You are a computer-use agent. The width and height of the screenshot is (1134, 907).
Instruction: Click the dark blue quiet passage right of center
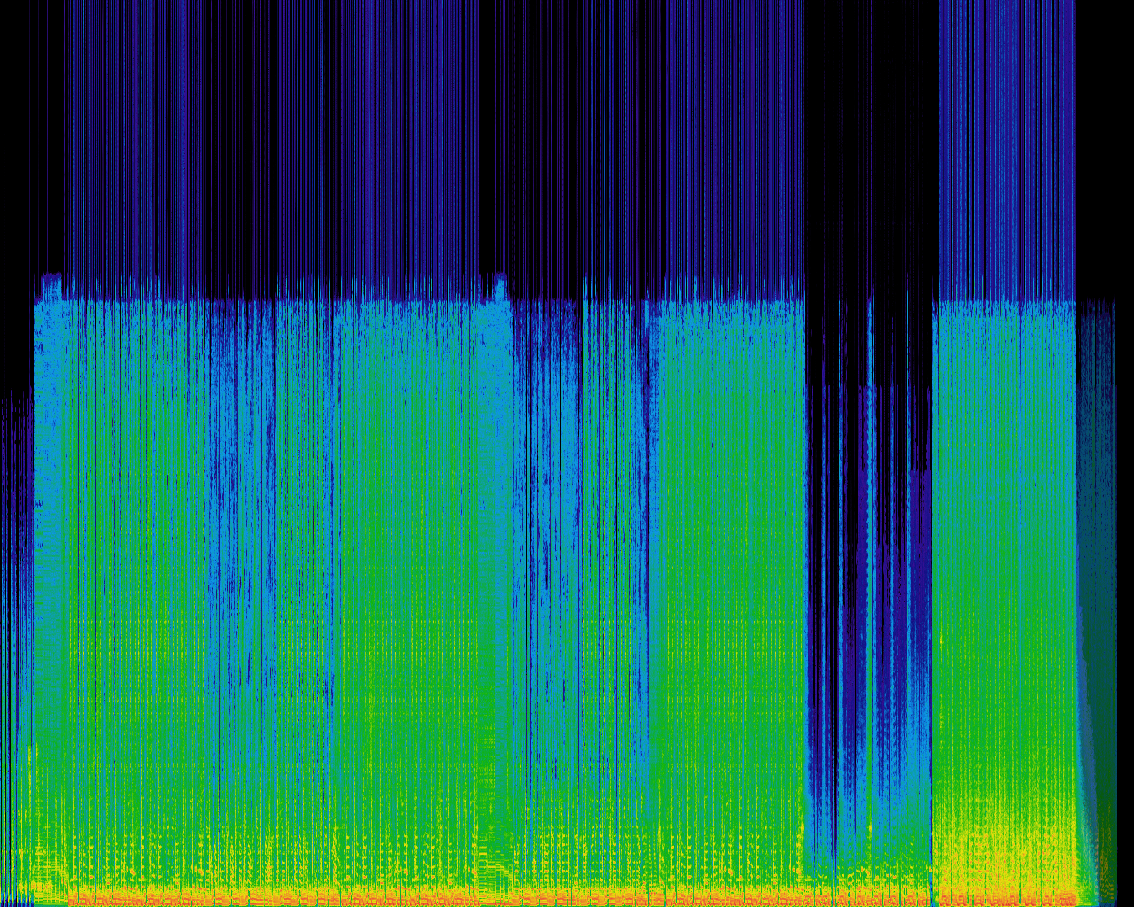tap(842, 620)
